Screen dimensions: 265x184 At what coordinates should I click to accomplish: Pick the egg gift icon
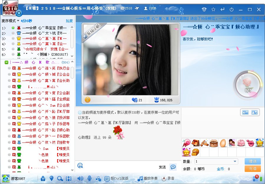[223, 143]
